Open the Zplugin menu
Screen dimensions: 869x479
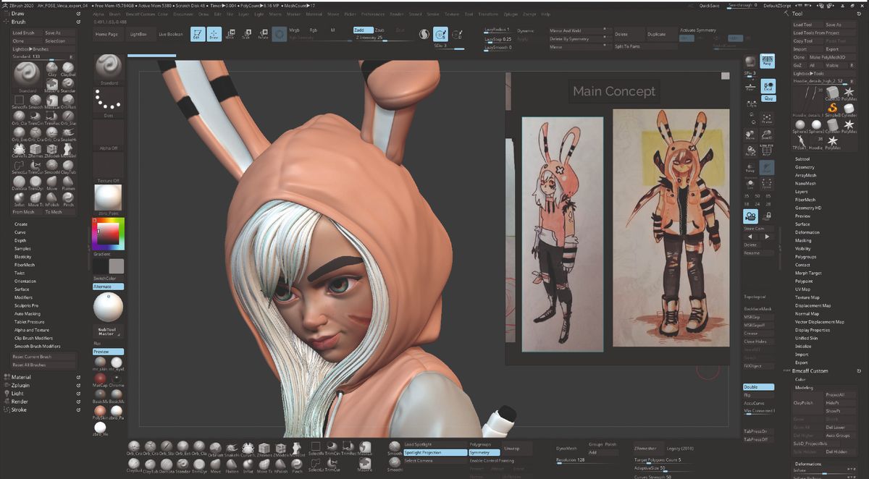[511, 13]
